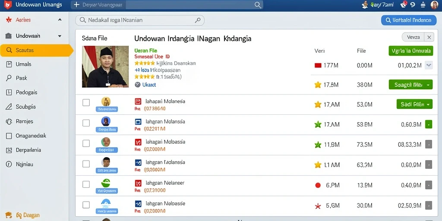The image size is (442, 221).
Task: Click the red file icon of Iahagari Molanesia
Action: click(x=138, y=101)
